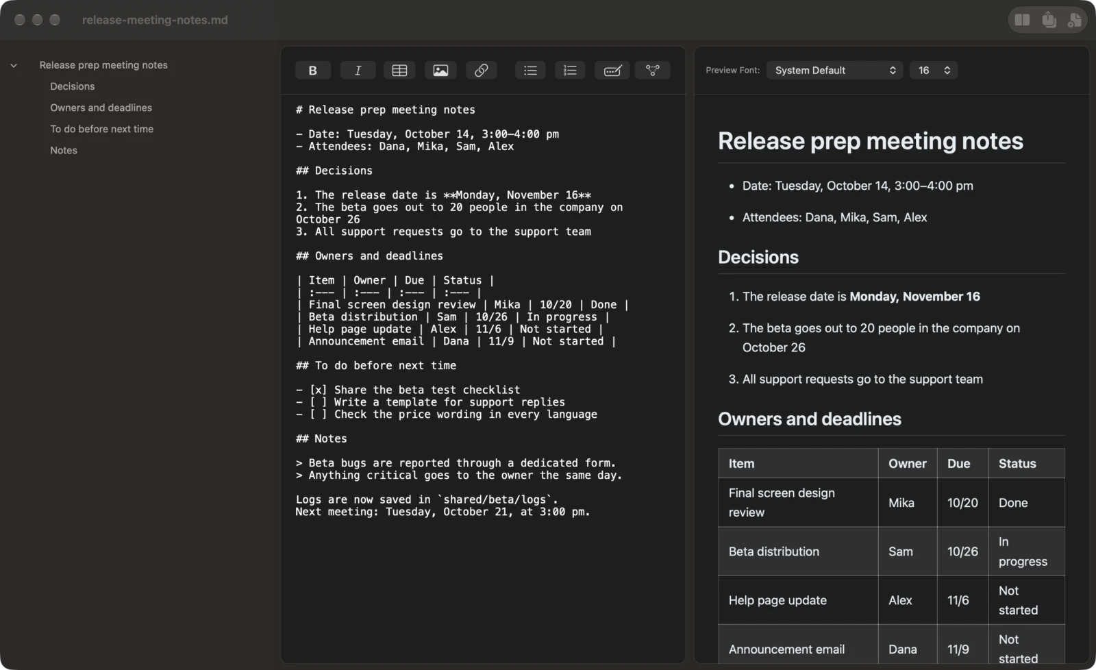Apply italic formatting with the I button

point(358,71)
